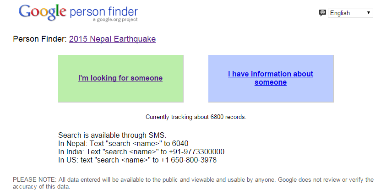The height and width of the screenshot is (195, 386).
Task: Click "Currently tracking about 6800 records" text
Action: [196, 117]
